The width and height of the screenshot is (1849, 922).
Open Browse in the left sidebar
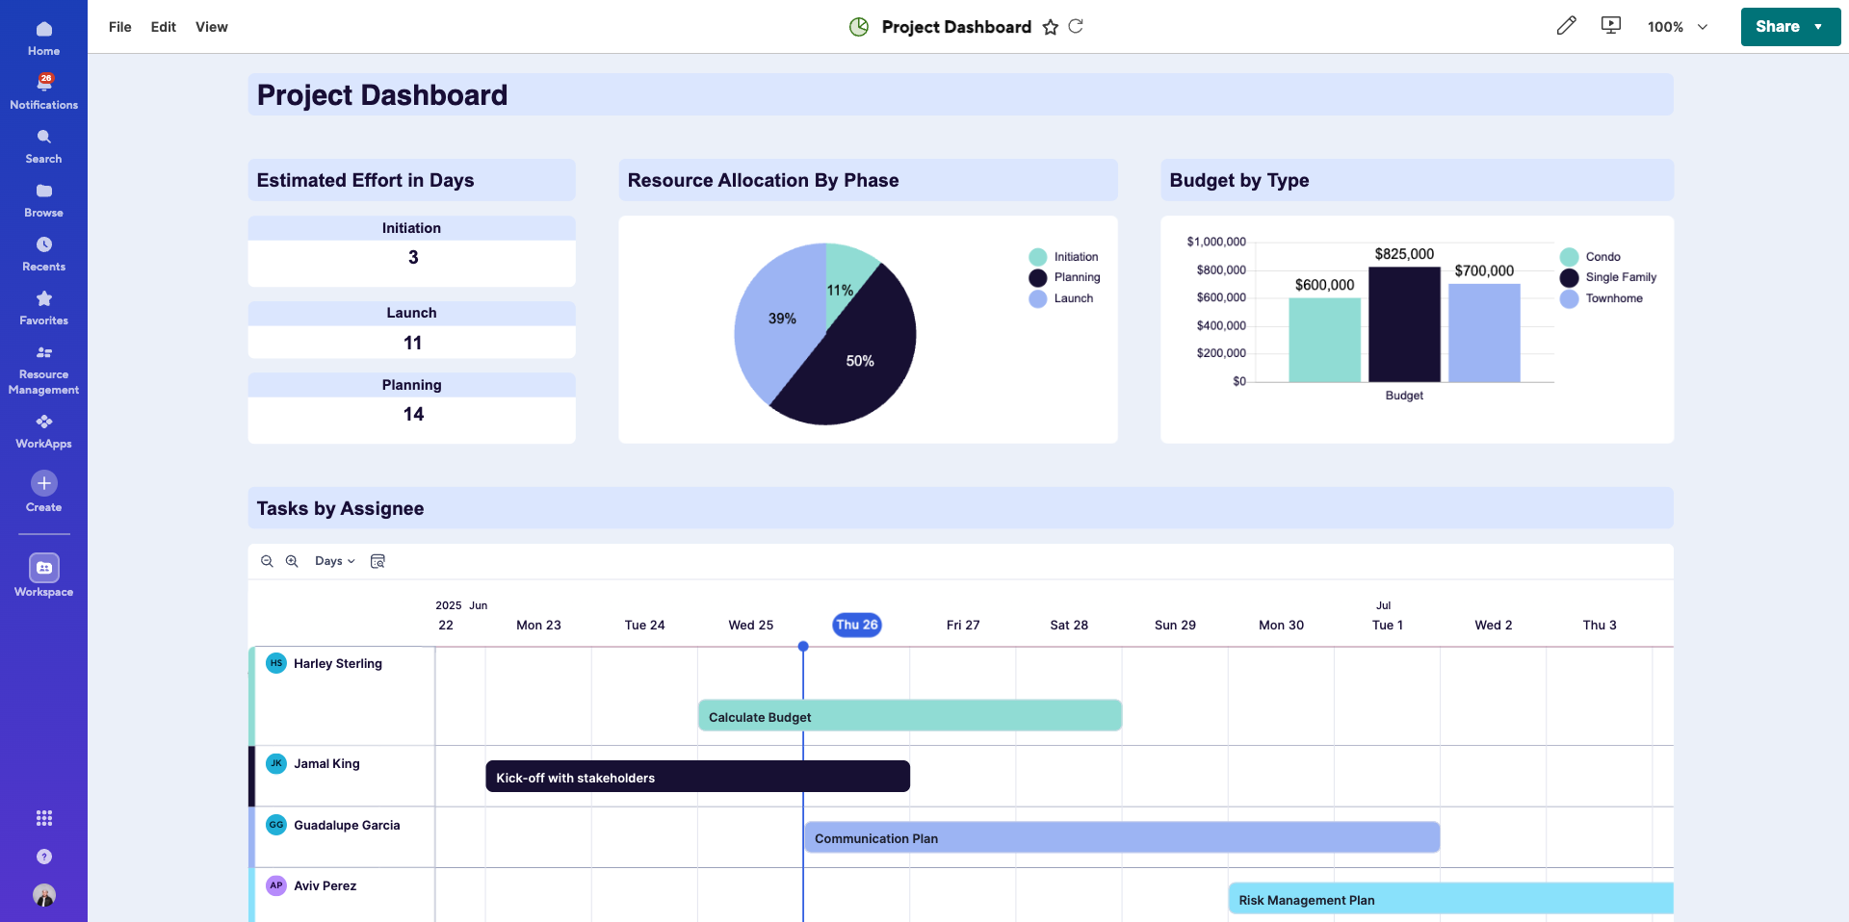click(43, 199)
